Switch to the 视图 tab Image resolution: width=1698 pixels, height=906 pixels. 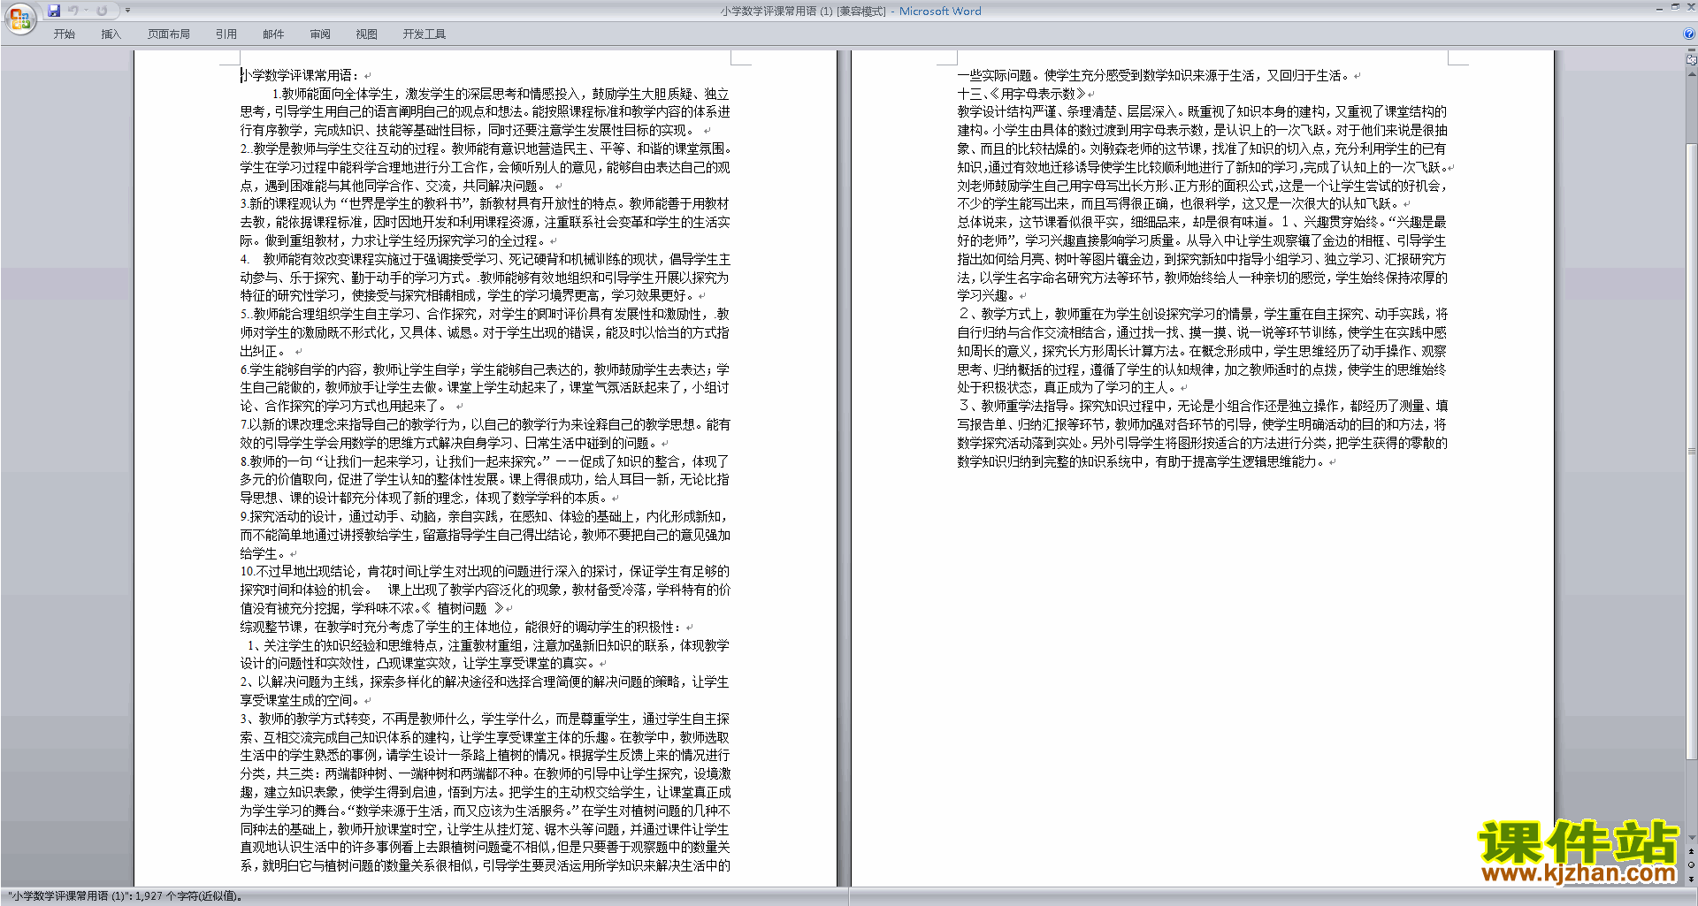point(367,34)
